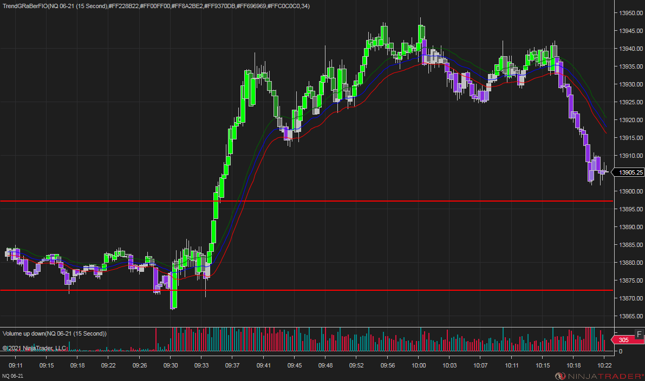Switch to the NQ 06-21 chart tab
The image size is (645, 381).
click(13, 376)
